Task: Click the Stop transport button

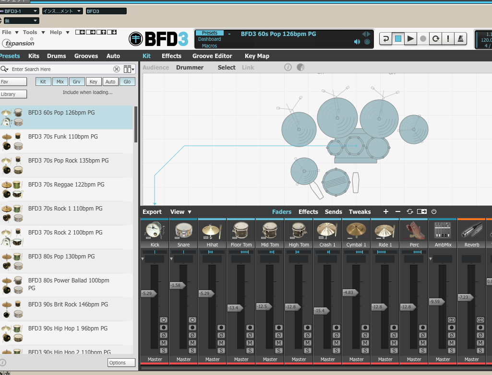Action: [398, 39]
